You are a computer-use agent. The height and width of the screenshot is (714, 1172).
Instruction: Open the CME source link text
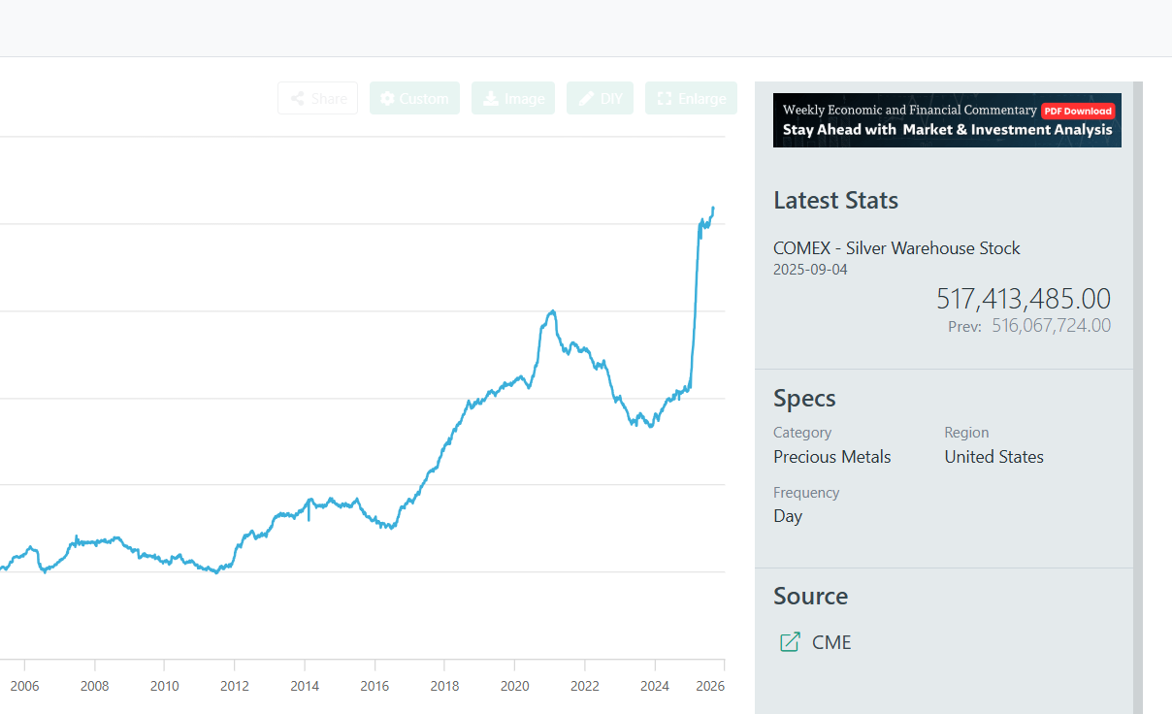coord(831,642)
